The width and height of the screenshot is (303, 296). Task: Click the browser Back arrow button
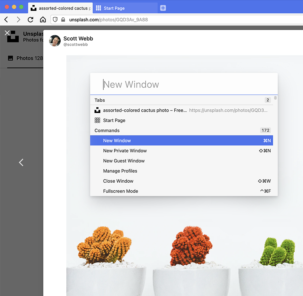[x=6, y=19]
